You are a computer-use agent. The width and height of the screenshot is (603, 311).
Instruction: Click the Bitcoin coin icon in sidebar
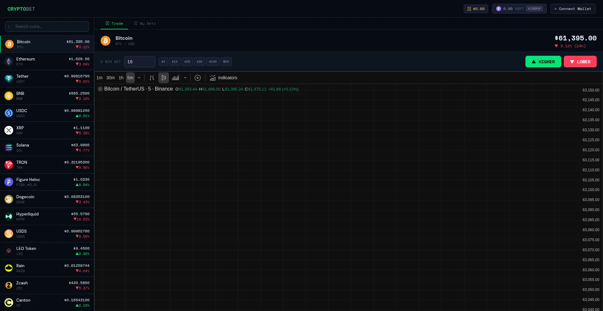coord(9,44)
